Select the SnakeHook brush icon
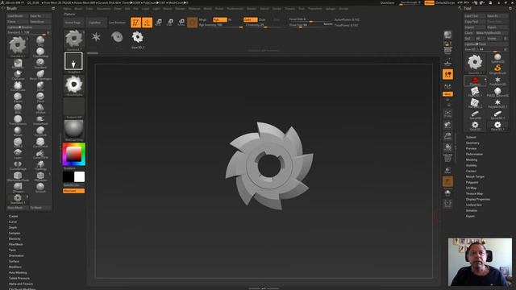 pos(40,120)
